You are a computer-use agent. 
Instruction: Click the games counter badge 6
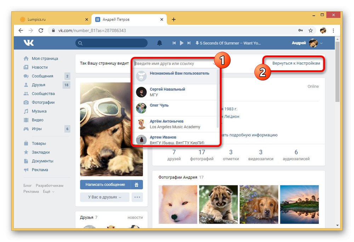pos(67,129)
